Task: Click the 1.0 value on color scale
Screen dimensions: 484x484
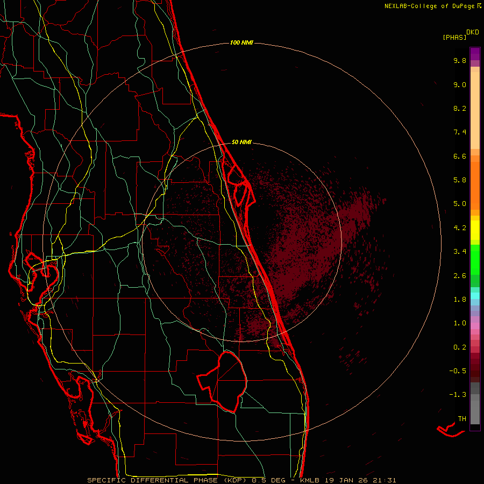Action: (460, 323)
